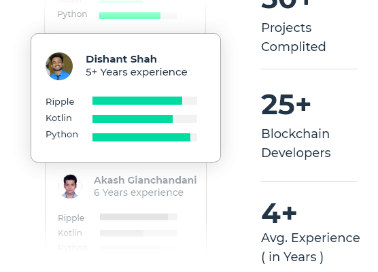This screenshot has width=378, height=272.
Task: Click Akash Gianchandani's profile photo
Action: click(70, 186)
